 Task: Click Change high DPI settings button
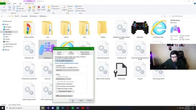(65, 91)
